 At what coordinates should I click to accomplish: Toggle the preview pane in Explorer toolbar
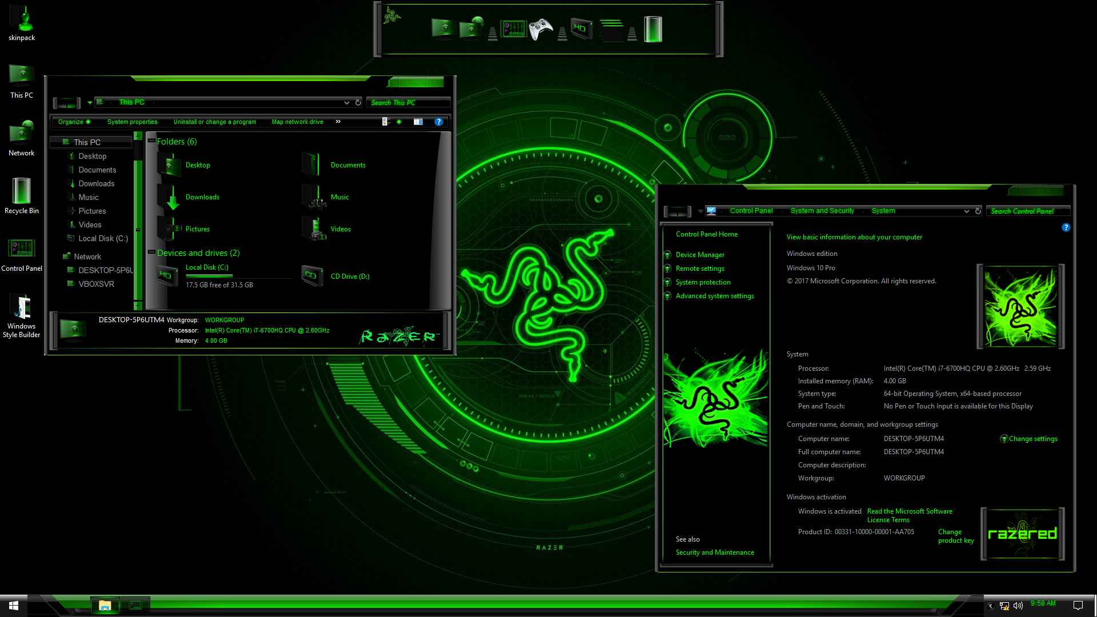[418, 122]
